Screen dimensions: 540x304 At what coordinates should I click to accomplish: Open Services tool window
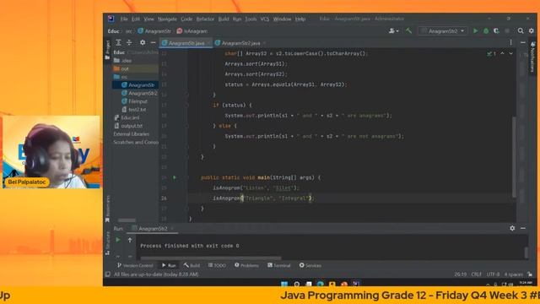(310, 265)
